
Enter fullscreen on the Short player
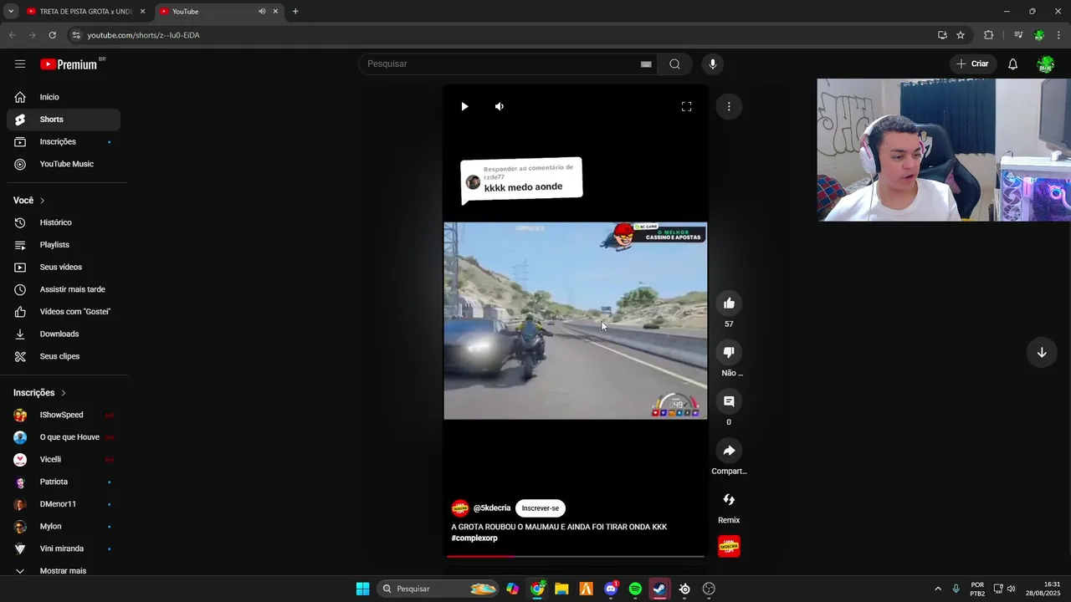tap(686, 106)
